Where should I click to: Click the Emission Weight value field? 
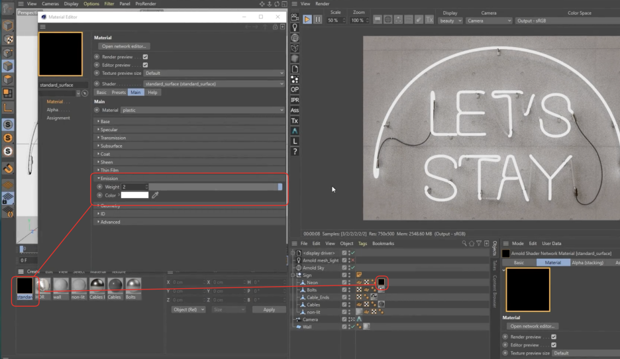coord(134,187)
